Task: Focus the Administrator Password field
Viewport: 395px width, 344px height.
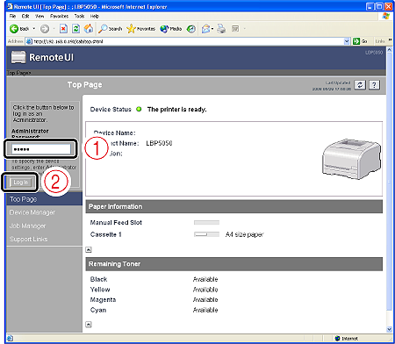Action: 41,149
